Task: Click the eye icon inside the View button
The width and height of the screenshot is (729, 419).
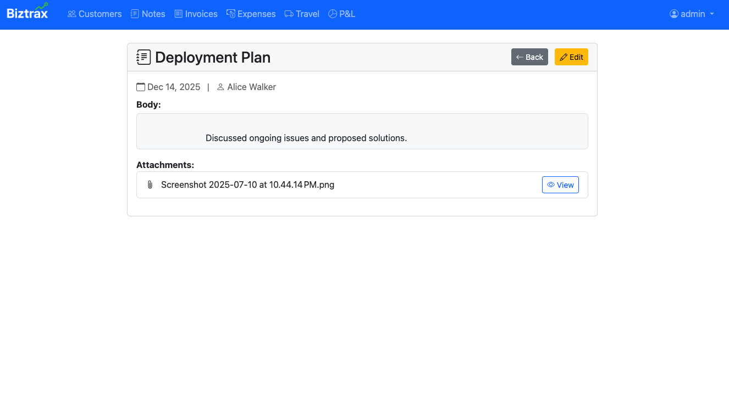Action: point(551,185)
